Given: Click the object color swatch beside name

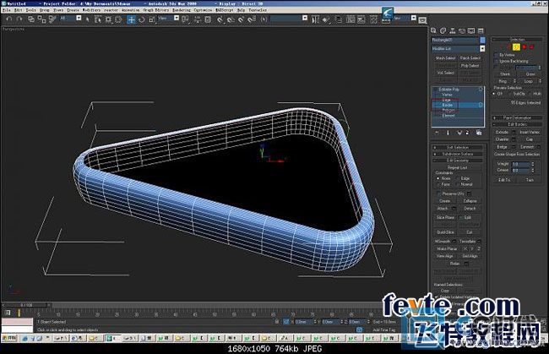Looking at the screenshot, I should pyautogui.click(x=482, y=40).
